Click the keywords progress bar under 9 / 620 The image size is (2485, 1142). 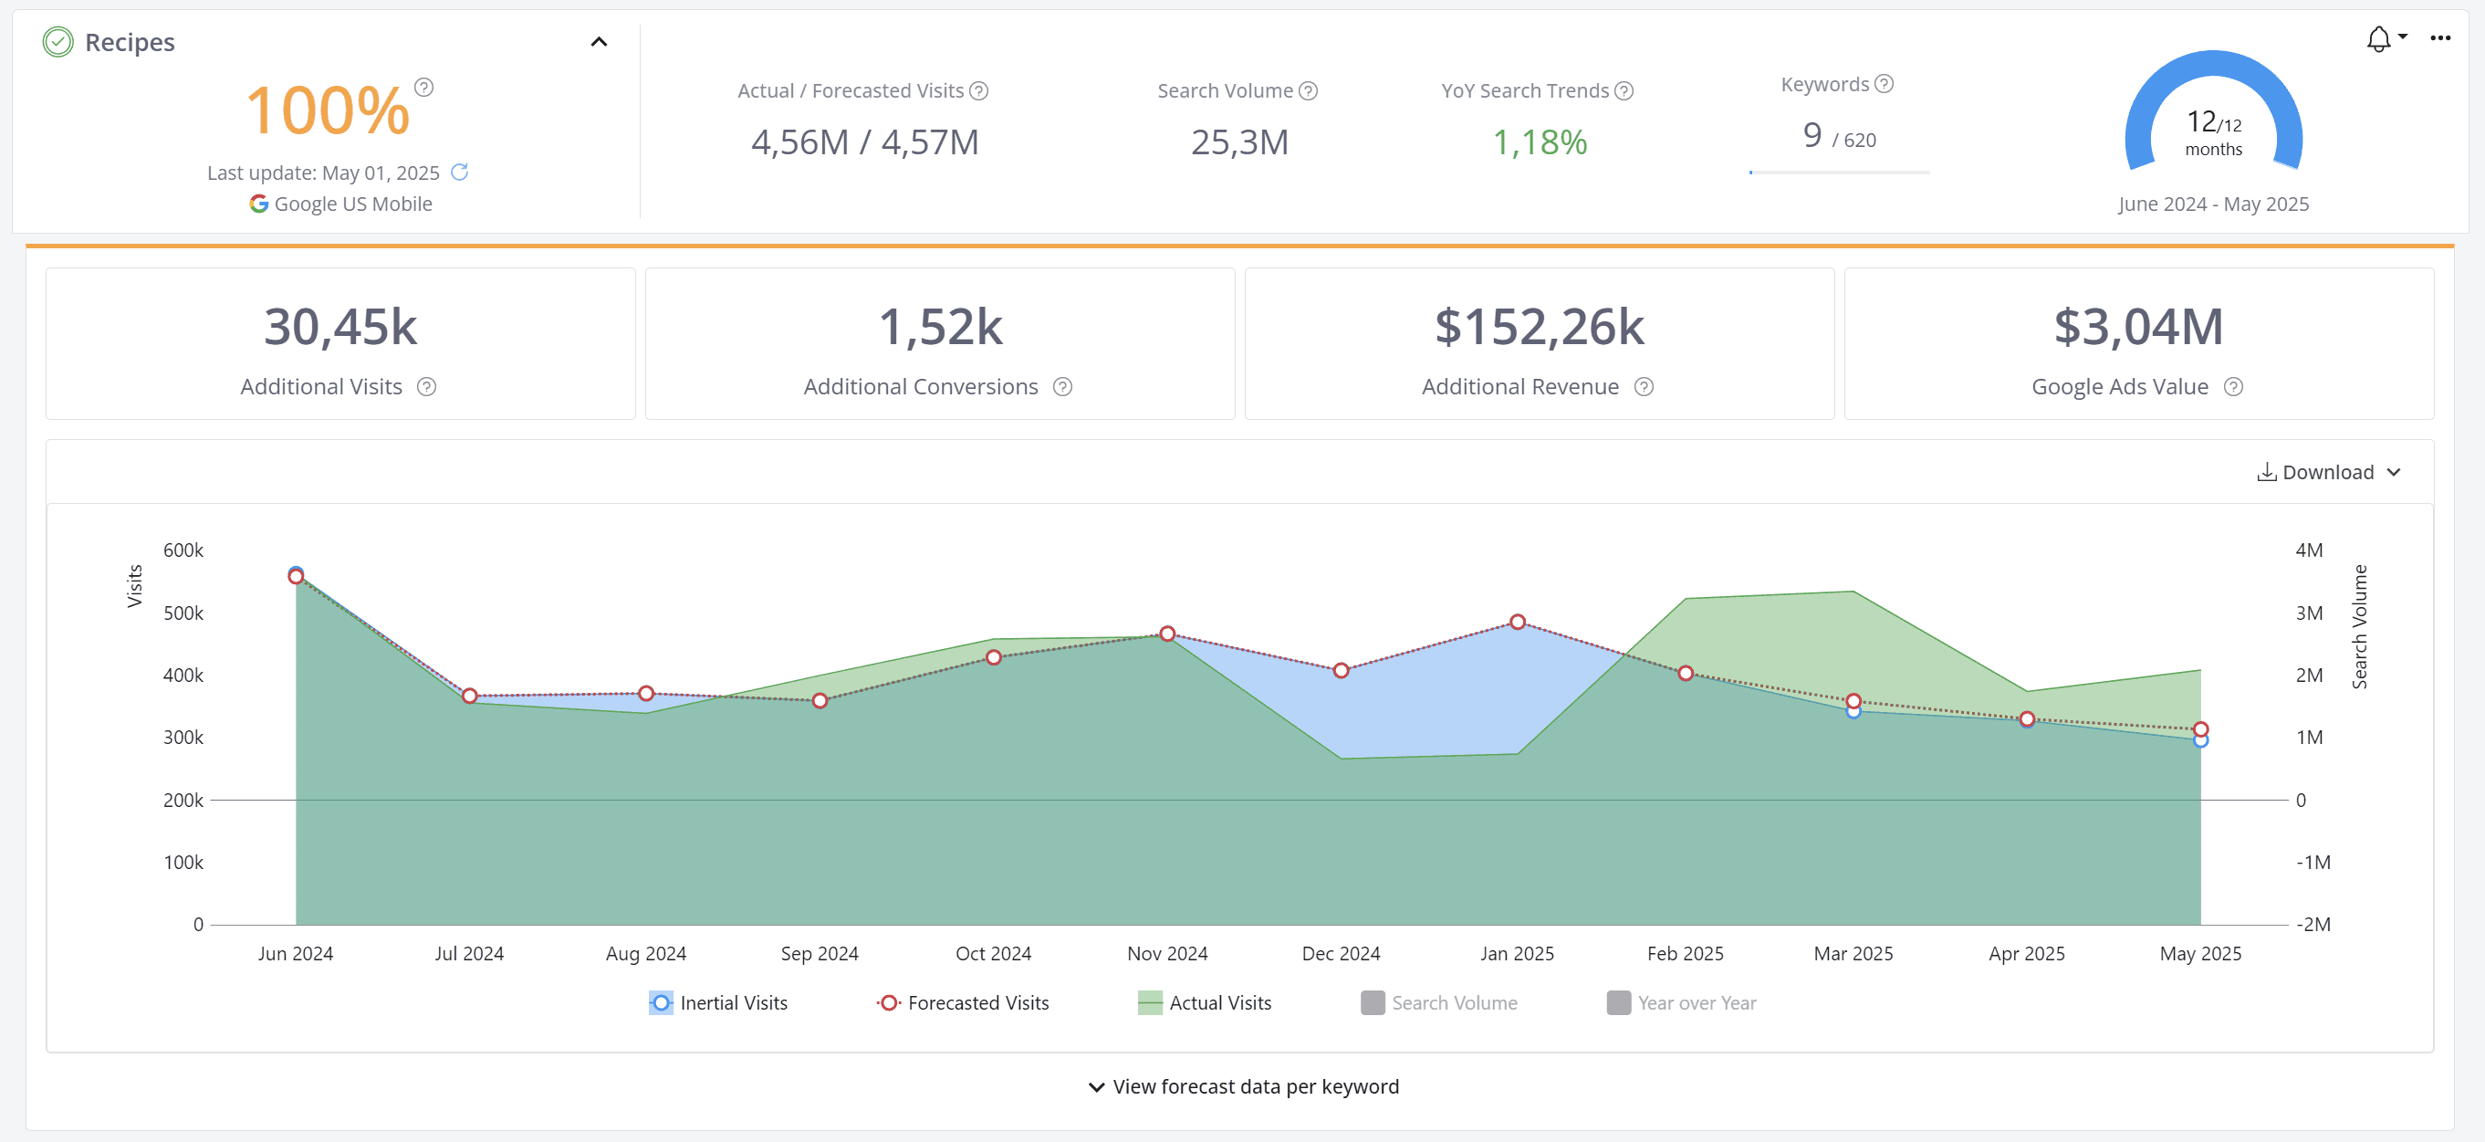coord(1839,173)
